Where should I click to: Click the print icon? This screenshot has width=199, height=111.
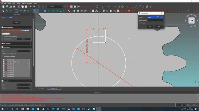click(14, 7)
